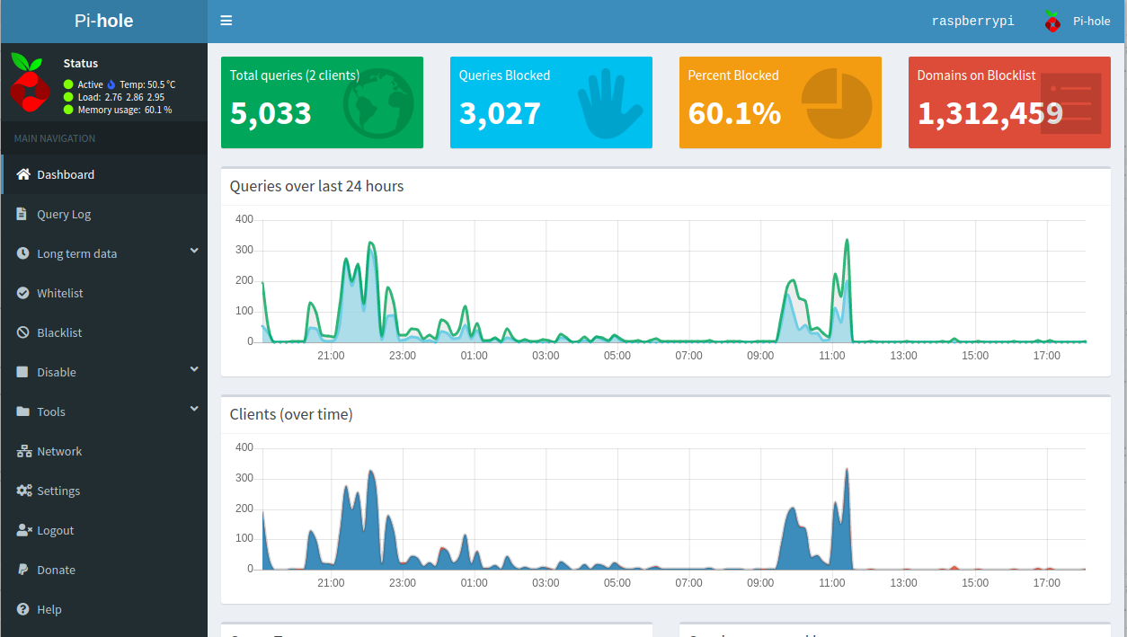1127x637 pixels.
Task: Click the 11:00 peak in the queries chart
Action: 847,241
